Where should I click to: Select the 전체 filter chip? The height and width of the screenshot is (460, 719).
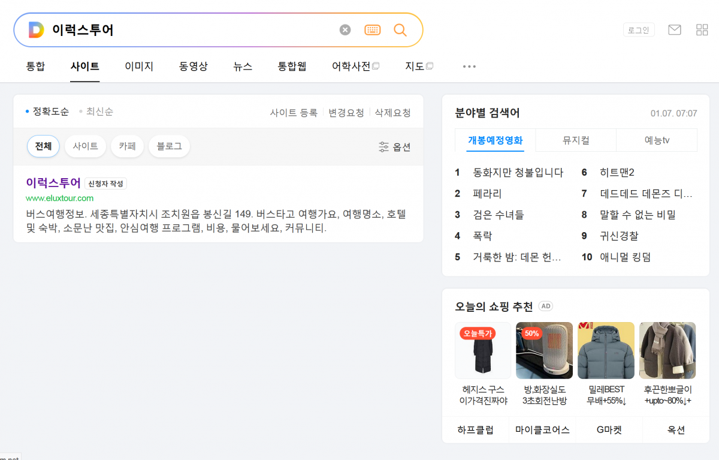click(x=43, y=146)
